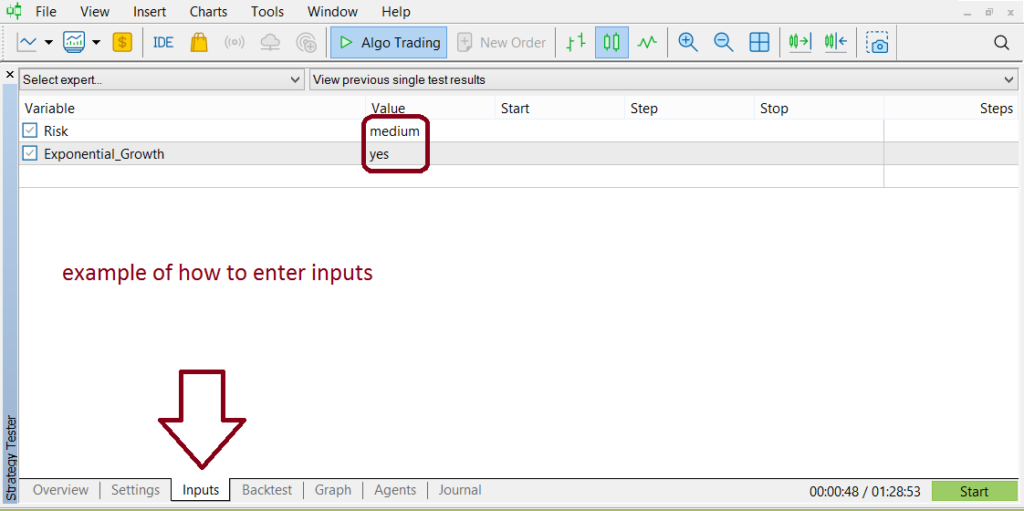Viewport: 1024px width, 511px height.
Task: Take a screenshot with camera icon
Action: coord(878,42)
